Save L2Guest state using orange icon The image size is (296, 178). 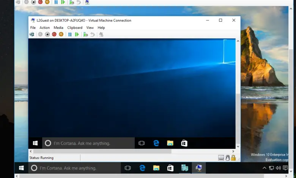point(61,34)
